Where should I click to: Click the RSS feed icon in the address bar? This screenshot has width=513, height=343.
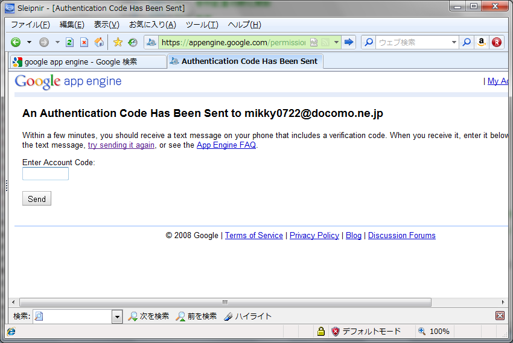pyautogui.click(x=325, y=42)
